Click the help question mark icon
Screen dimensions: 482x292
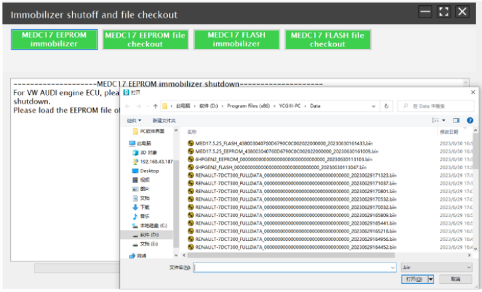(469, 120)
